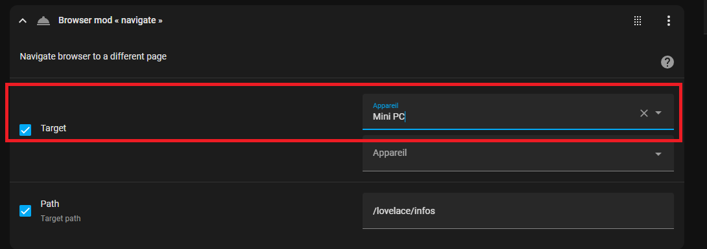The image size is (707, 249).
Task: Click the Target path description text
Action: point(60,219)
